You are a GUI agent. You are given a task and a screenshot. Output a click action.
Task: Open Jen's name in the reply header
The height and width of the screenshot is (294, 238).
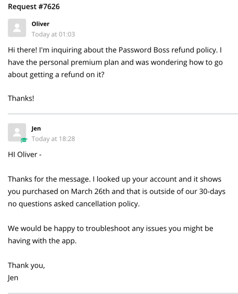click(x=36, y=128)
